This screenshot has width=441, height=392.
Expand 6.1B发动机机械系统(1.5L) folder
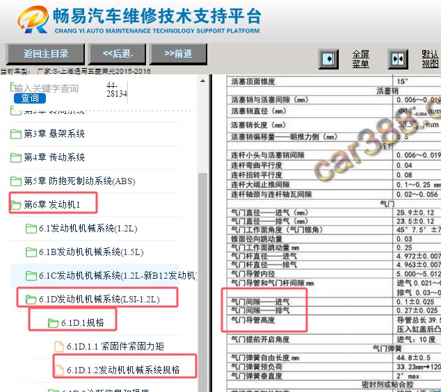point(91,252)
